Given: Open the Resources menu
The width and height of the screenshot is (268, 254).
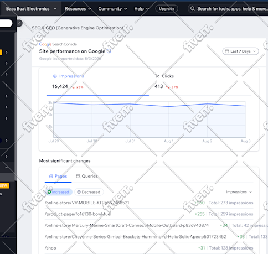Looking at the screenshot, I should coord(78,9).
